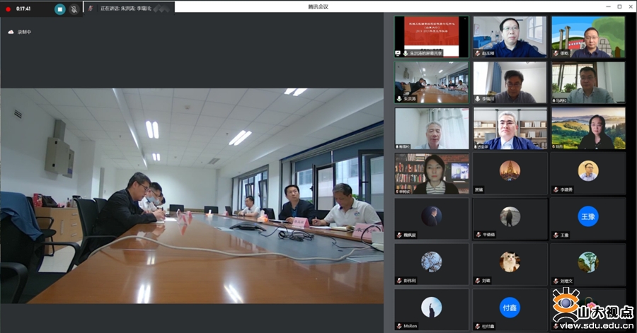Click the cloud recording status icon
Image resolution: width=637 pixels, height=333 pixels.
click(11, 32)
